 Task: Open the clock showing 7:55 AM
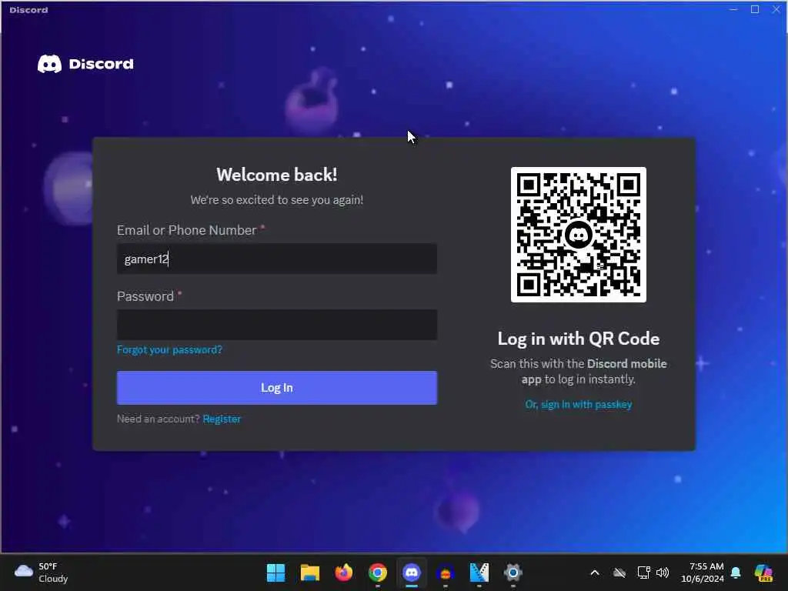[x=702, y=573]
